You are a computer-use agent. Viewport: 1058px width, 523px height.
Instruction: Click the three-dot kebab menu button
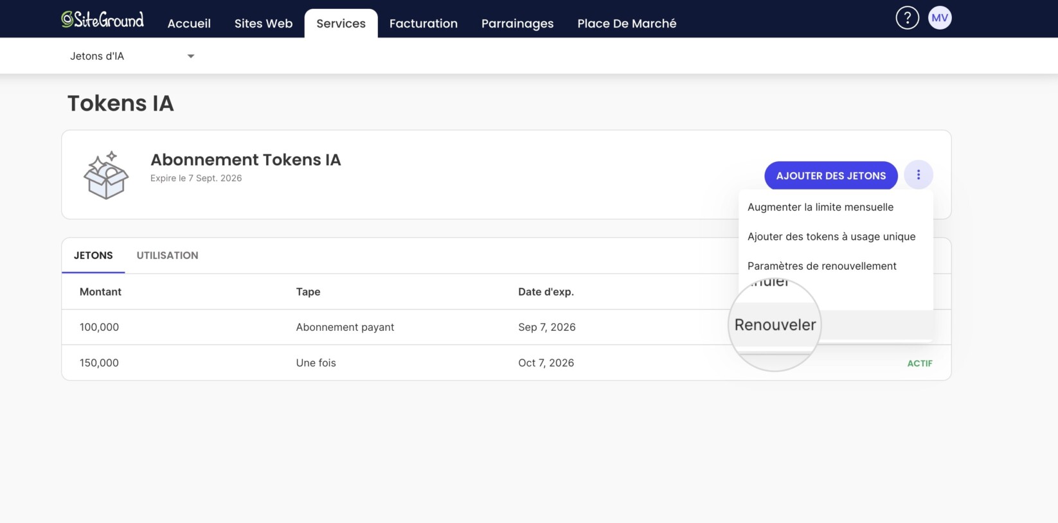coord(918,175)
